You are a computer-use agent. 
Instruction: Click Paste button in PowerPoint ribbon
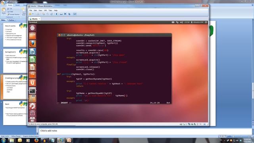click(4, 11)
